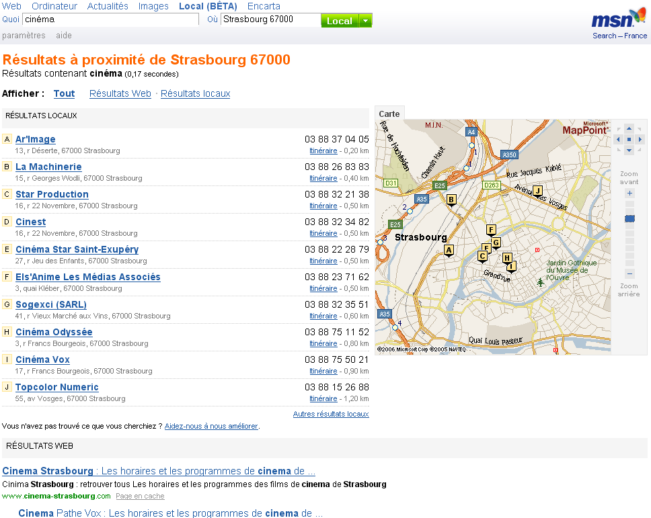This screenshot has height=518, width=651.
Task: Pan the map west with the left arrow
Action: click(618, 139)
